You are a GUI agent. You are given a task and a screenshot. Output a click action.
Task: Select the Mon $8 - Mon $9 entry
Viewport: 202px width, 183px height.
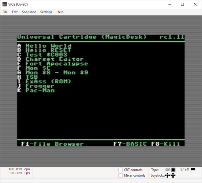[57, 73]
